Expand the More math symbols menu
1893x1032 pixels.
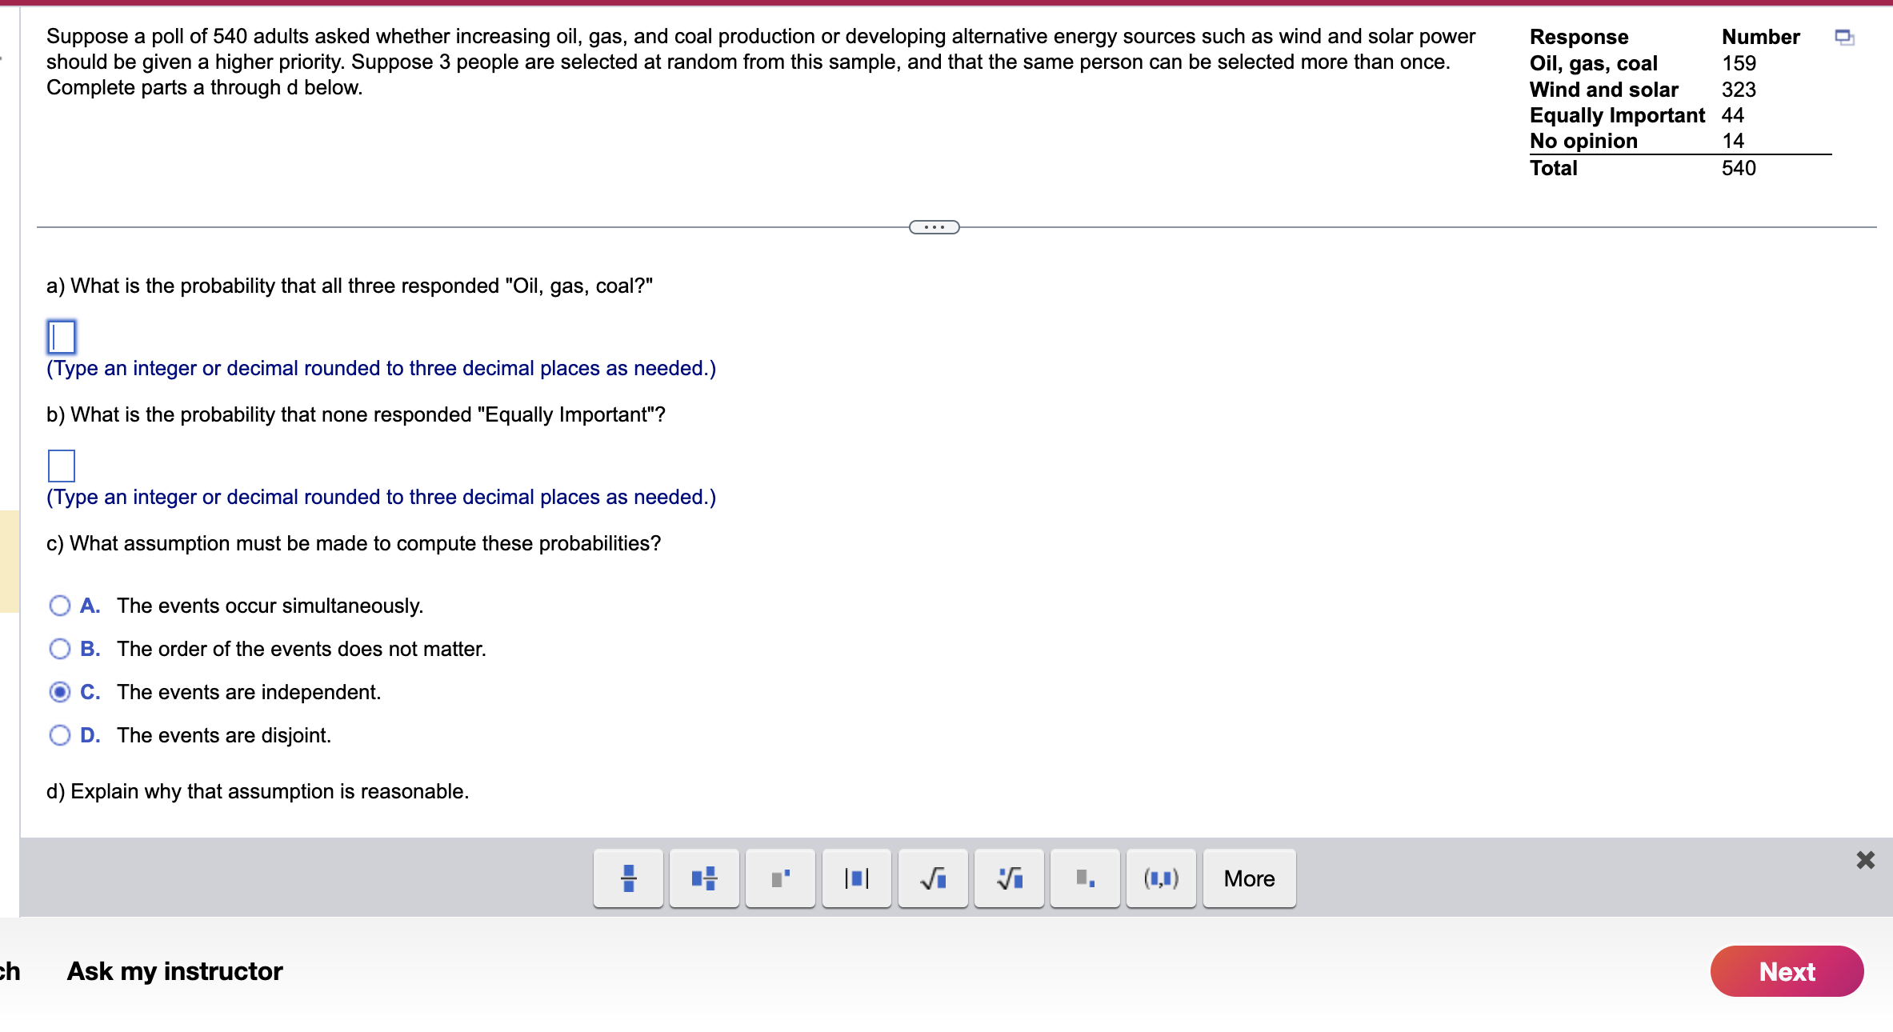[1249, 878]
